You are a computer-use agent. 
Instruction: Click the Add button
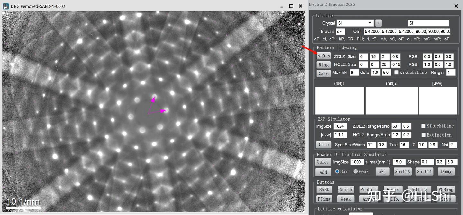pos(323,172)
